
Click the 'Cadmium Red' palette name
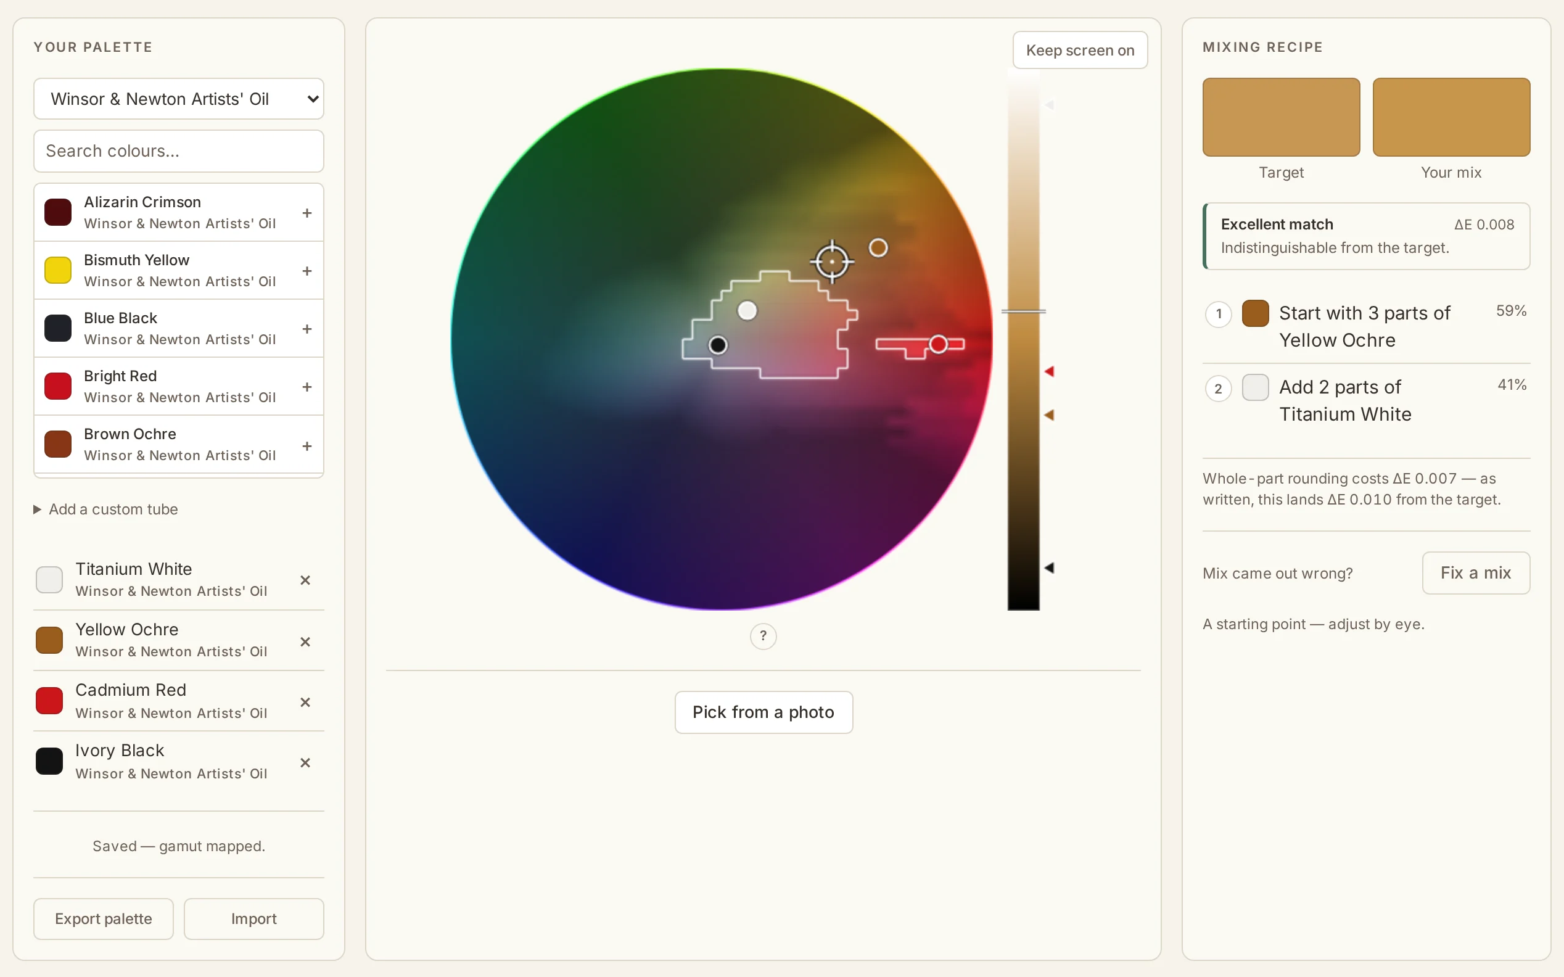pos(131,690)
